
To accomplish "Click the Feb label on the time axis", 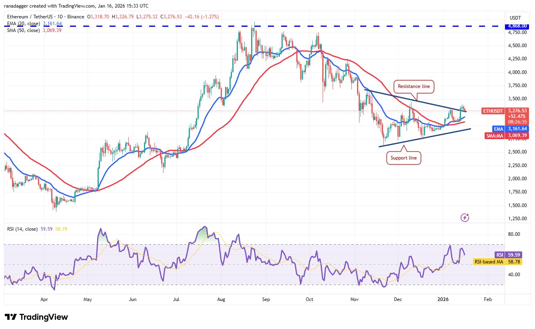I will coord(487,299).
